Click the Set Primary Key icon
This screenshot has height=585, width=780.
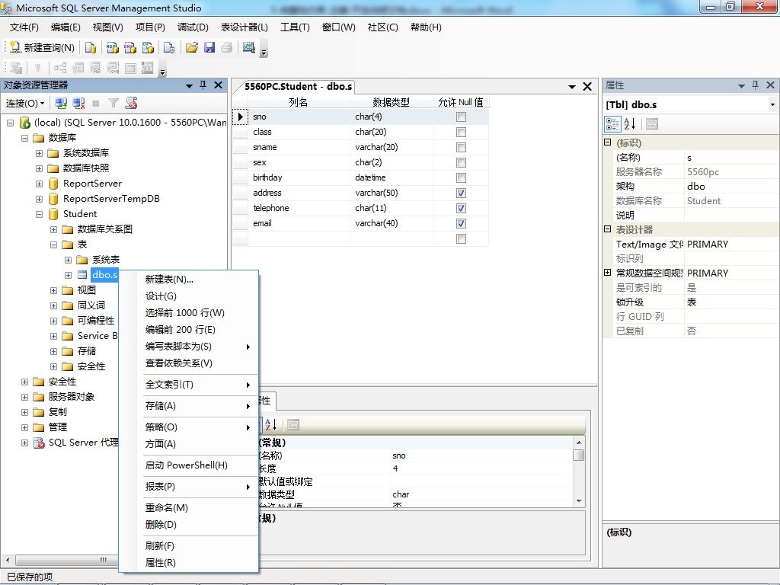[x=37, y=68]
